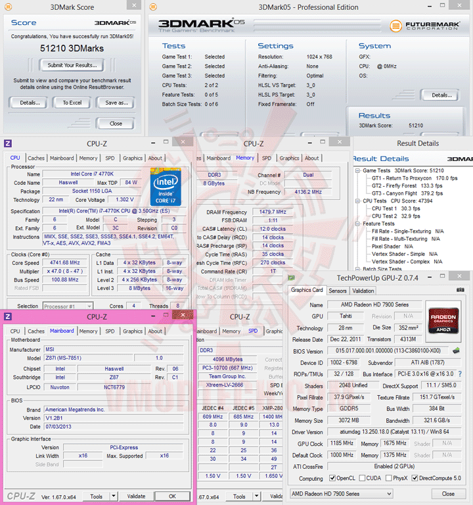Select Pixel Shader N/A row

[392, 247]
